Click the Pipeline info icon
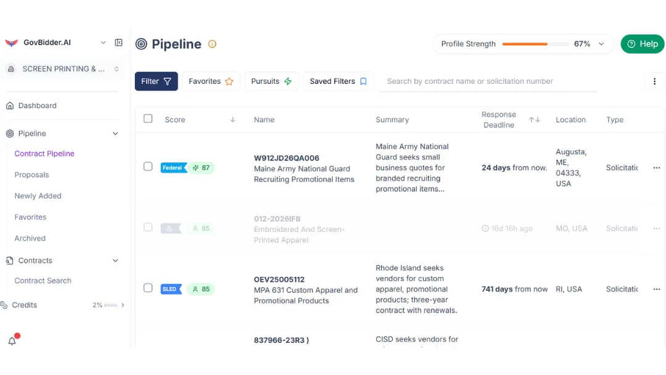The image size is (666, 375). pyautogui.click(x=212, y=44)
